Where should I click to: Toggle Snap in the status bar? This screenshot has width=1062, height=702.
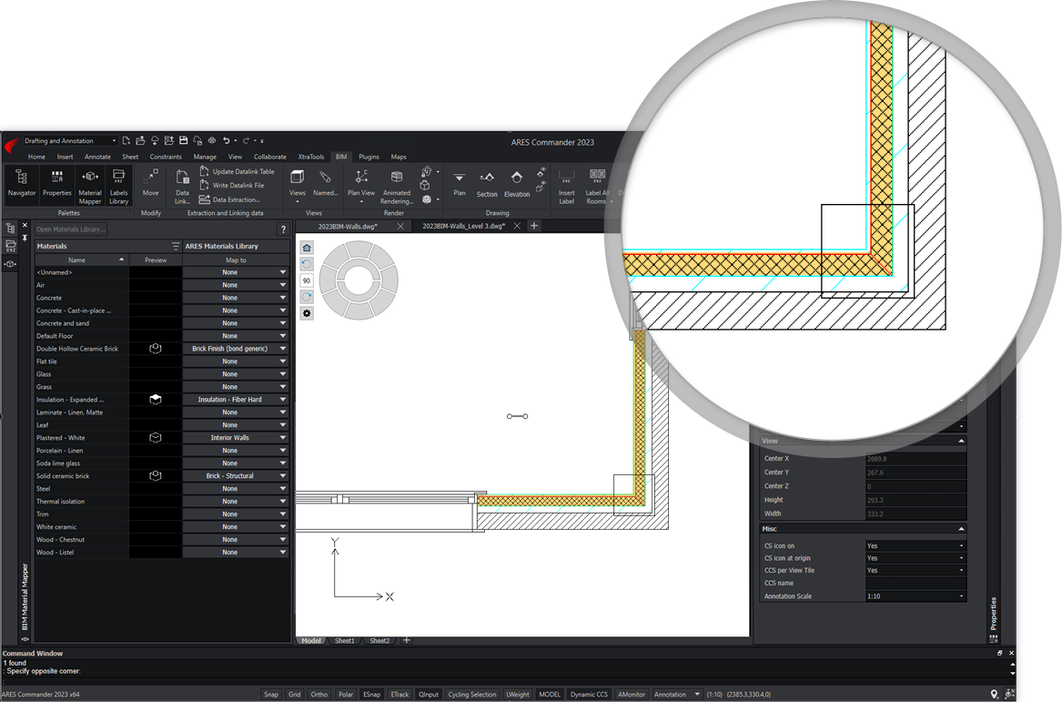pos(271,694)
